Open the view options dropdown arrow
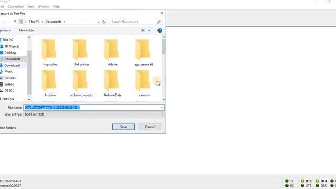Screen dimensions: 336x189 [x=149, y=30]
